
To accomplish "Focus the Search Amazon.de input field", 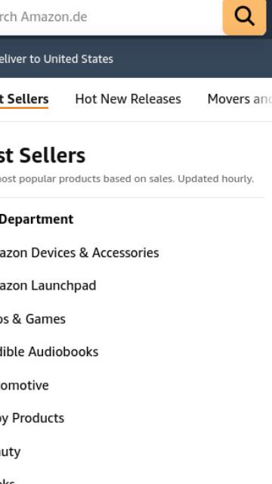I will click(x=111, y=17).
